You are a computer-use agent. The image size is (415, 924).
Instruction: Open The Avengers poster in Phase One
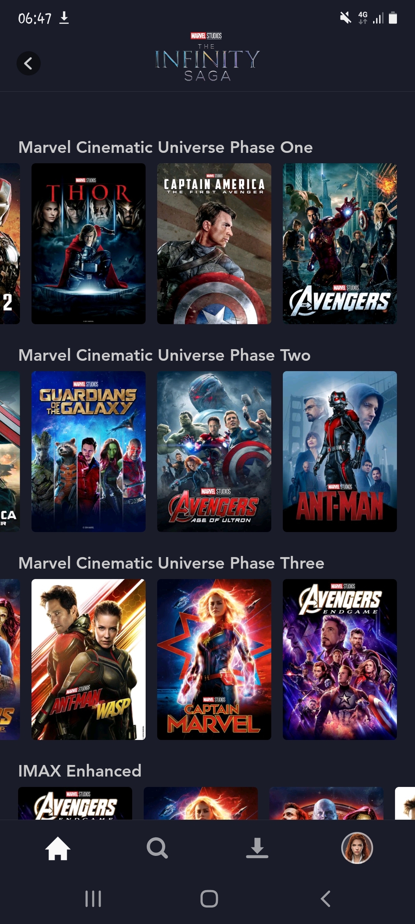point(340,244)
